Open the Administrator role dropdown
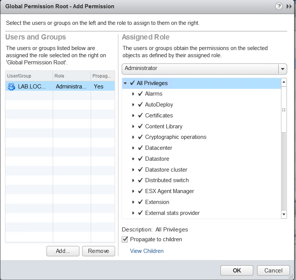The height and width of the screenshot is (280, 296). pos(282,69)
